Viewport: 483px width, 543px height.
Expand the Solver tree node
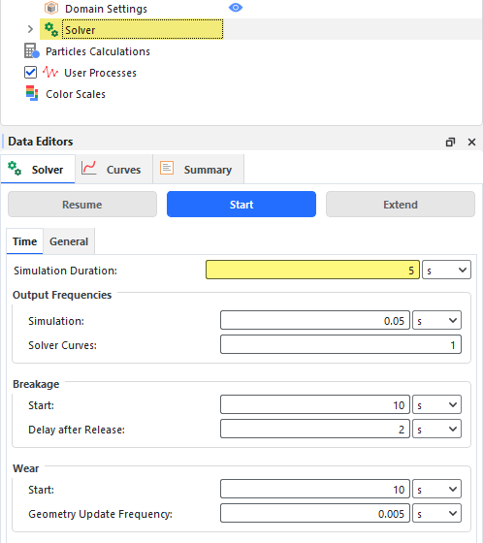tap(30, 29)
